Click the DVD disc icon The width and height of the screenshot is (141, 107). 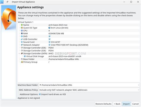pos(22,36)
